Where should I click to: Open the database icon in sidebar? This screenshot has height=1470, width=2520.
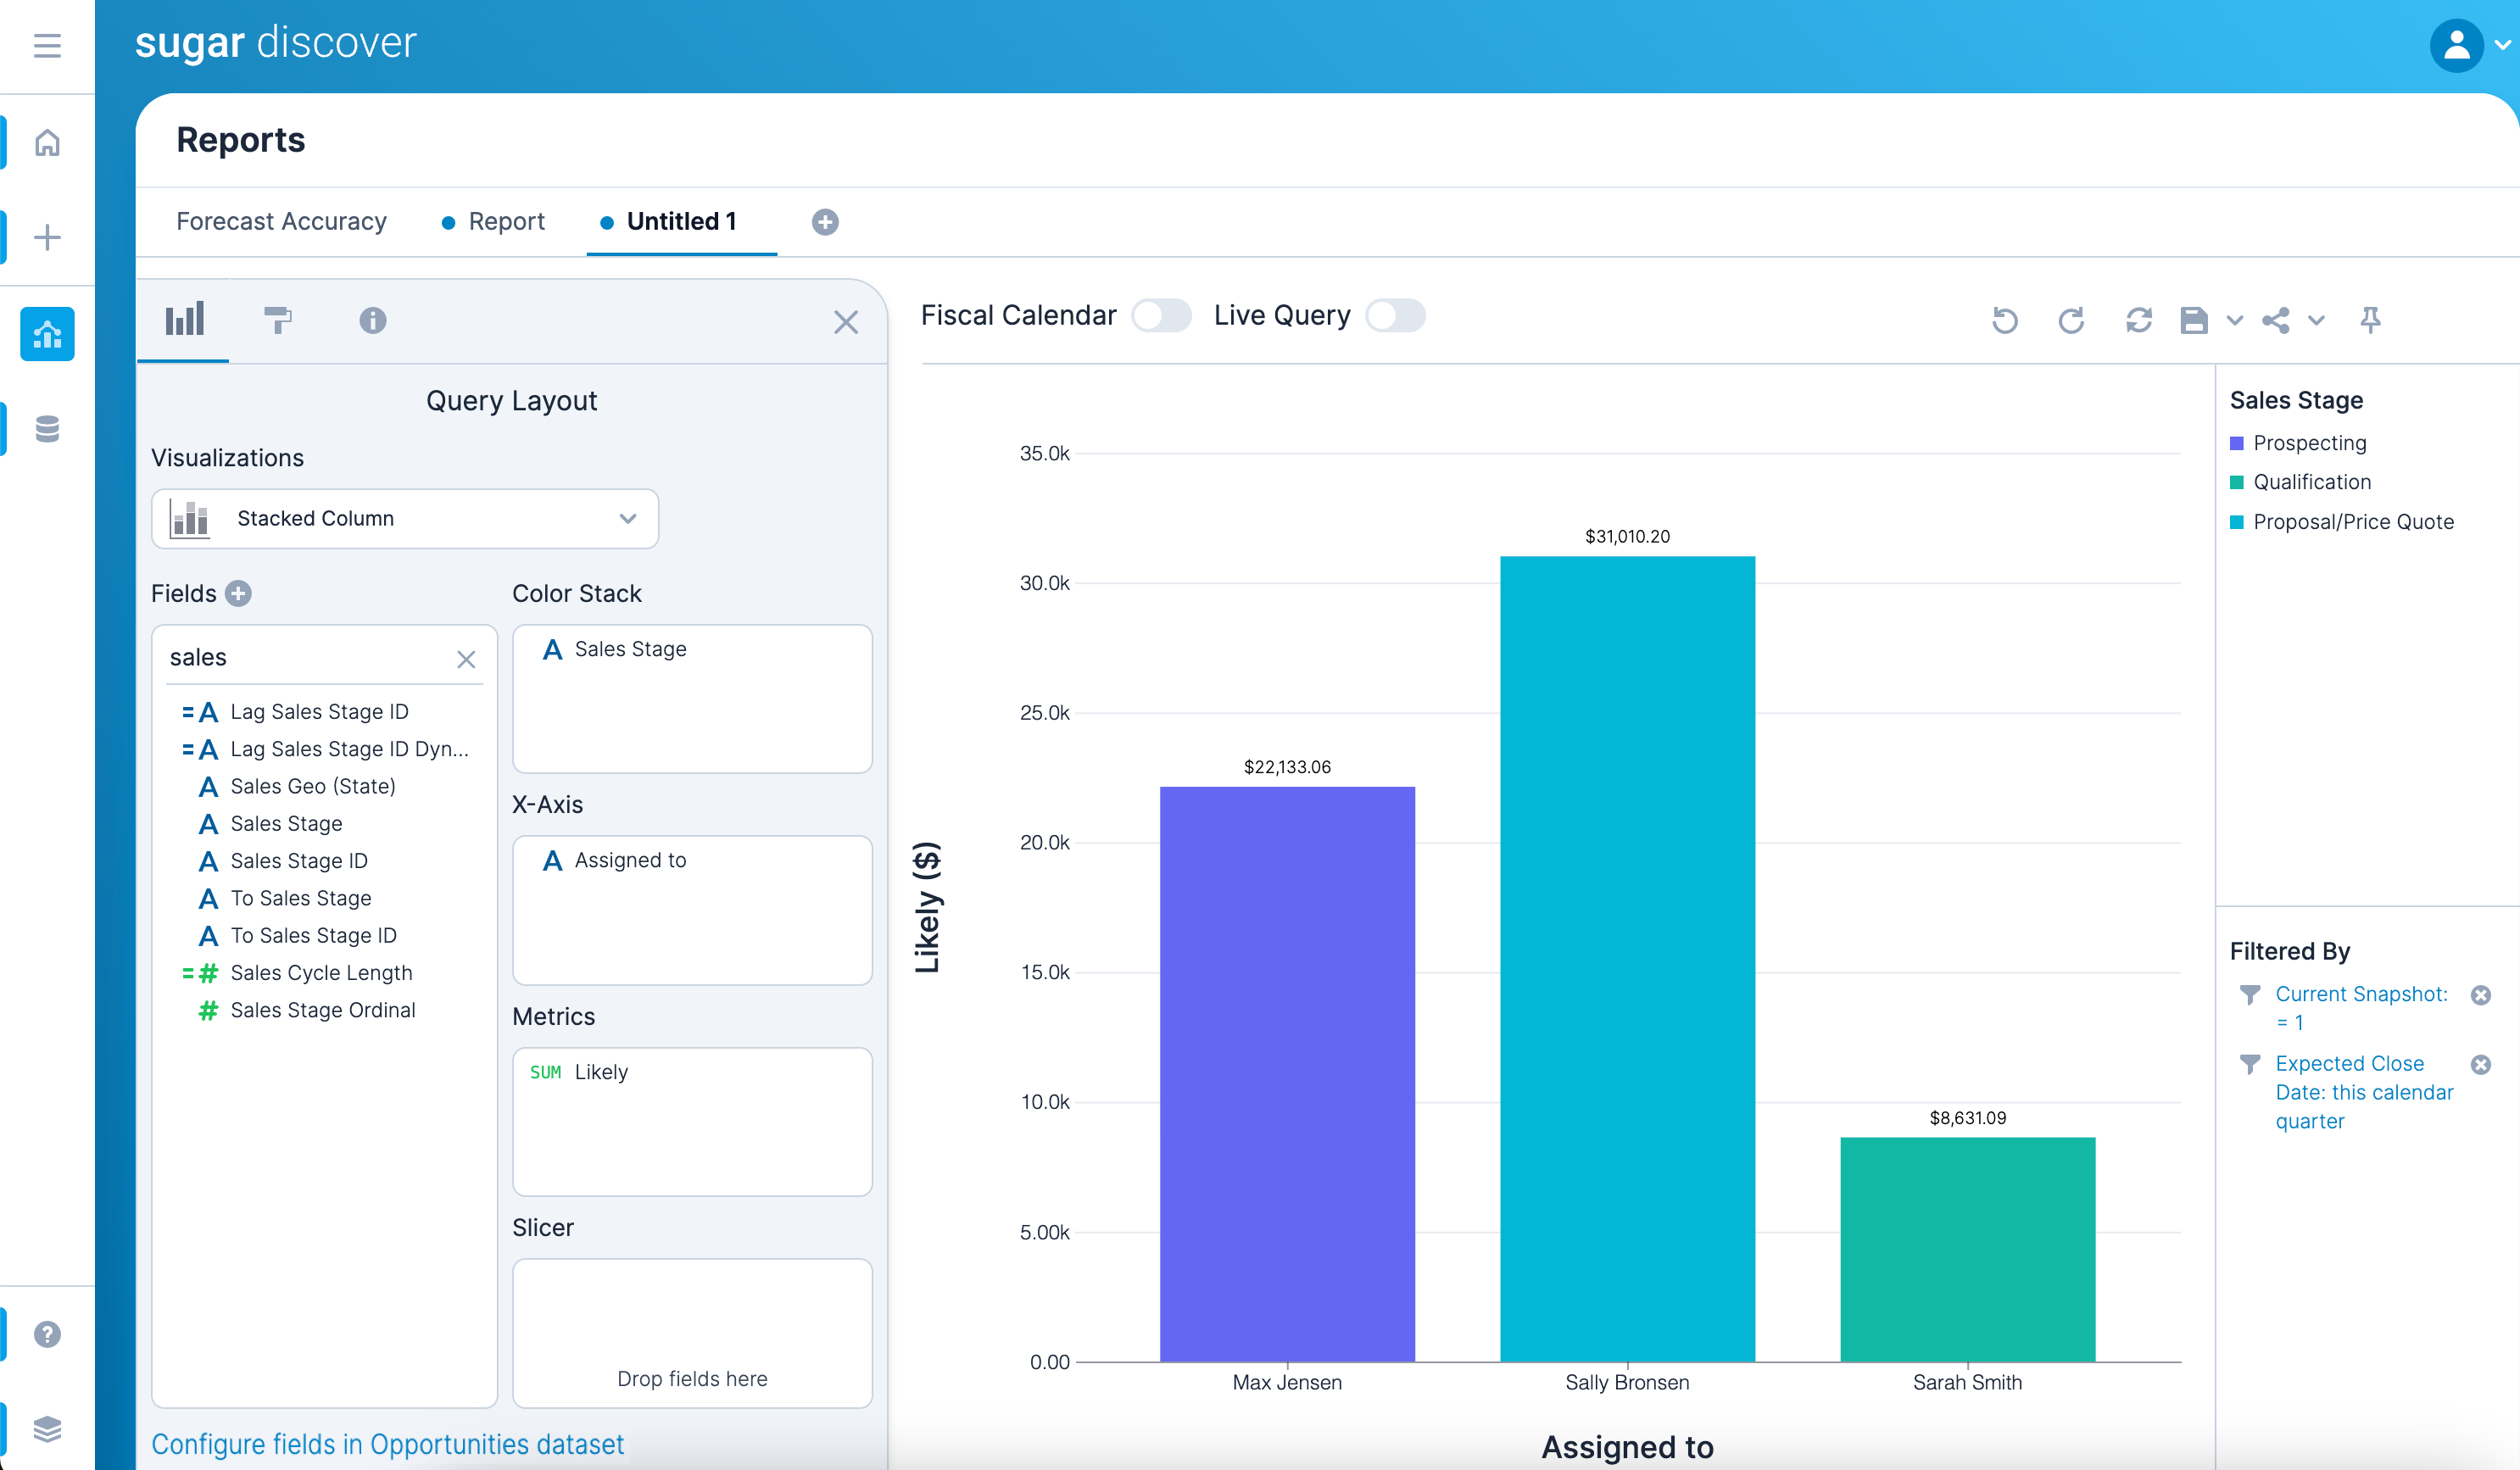click(47, 429)
